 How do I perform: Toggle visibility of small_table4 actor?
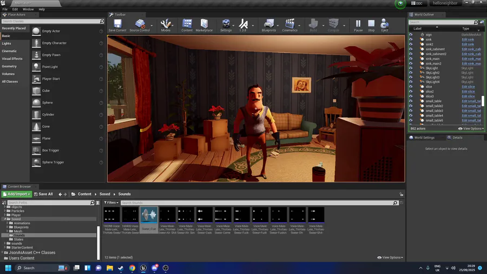coord(411,115)
